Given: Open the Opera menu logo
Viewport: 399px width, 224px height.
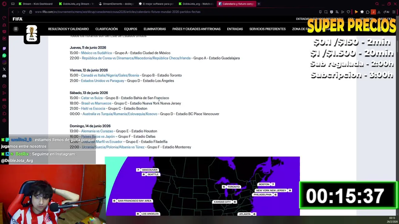Looking at the screenshot, I should click(x=4, y=4).
